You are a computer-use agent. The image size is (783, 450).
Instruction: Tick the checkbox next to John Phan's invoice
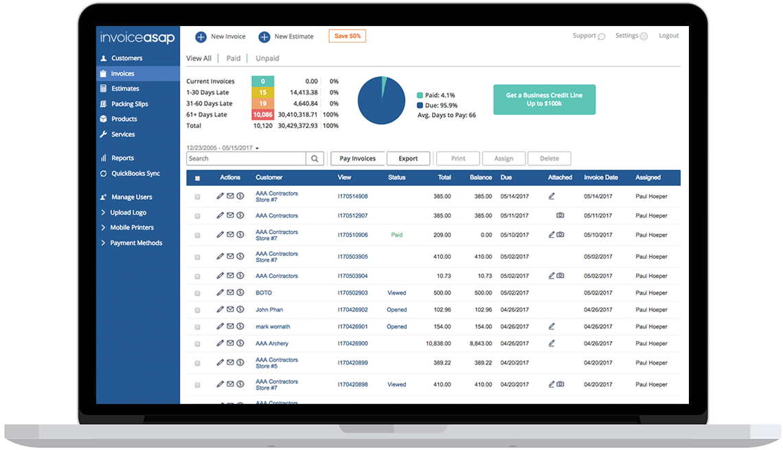197,309
